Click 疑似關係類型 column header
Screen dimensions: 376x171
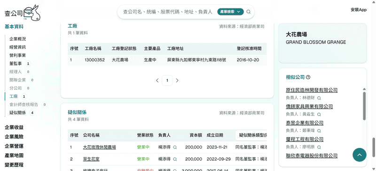coord(251,135)
